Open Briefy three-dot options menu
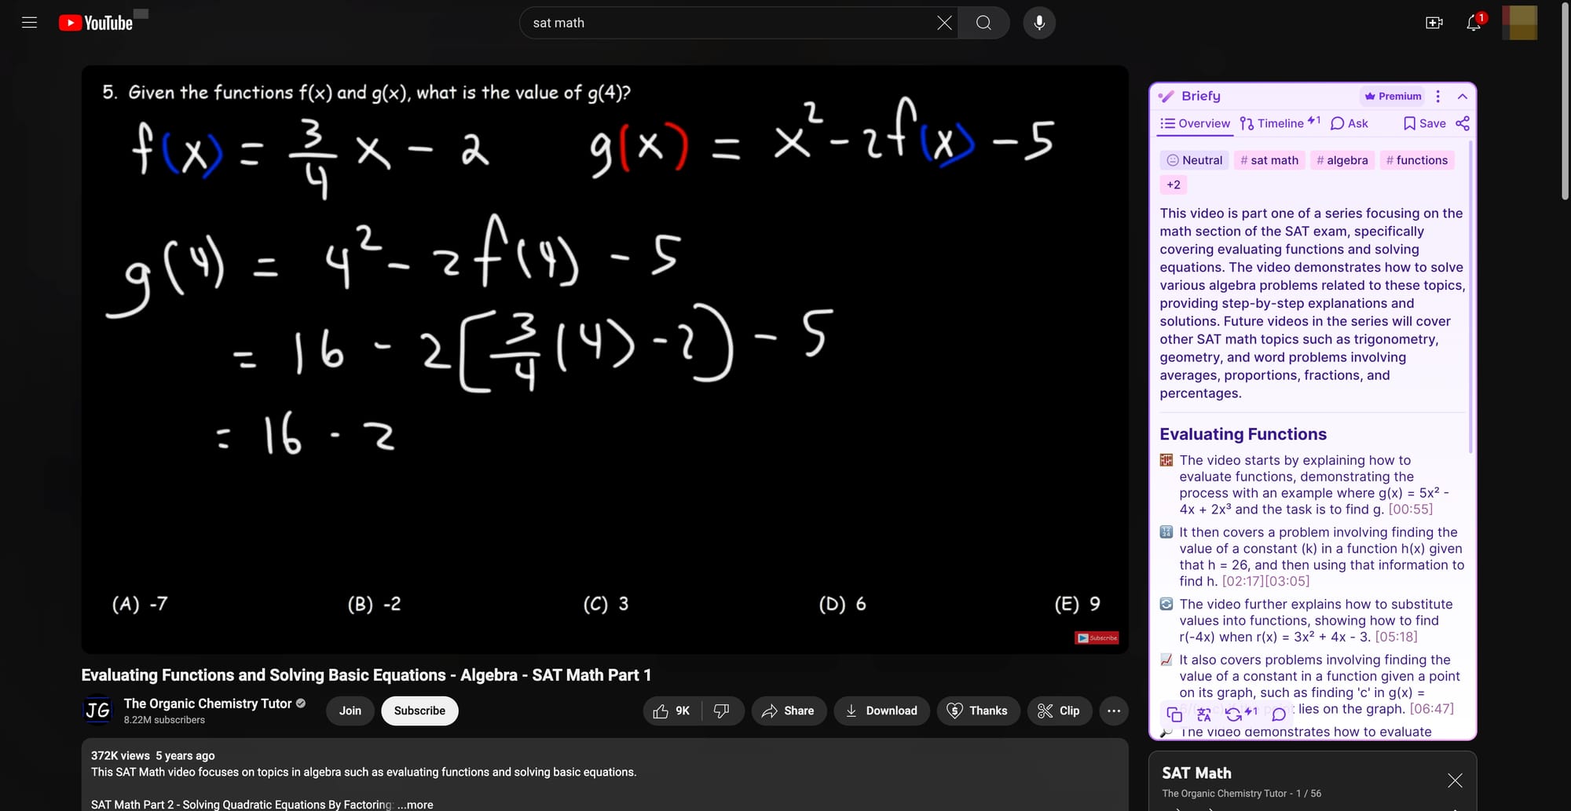The height and width of the screenshot is (811, 1571). [1438, 96]
